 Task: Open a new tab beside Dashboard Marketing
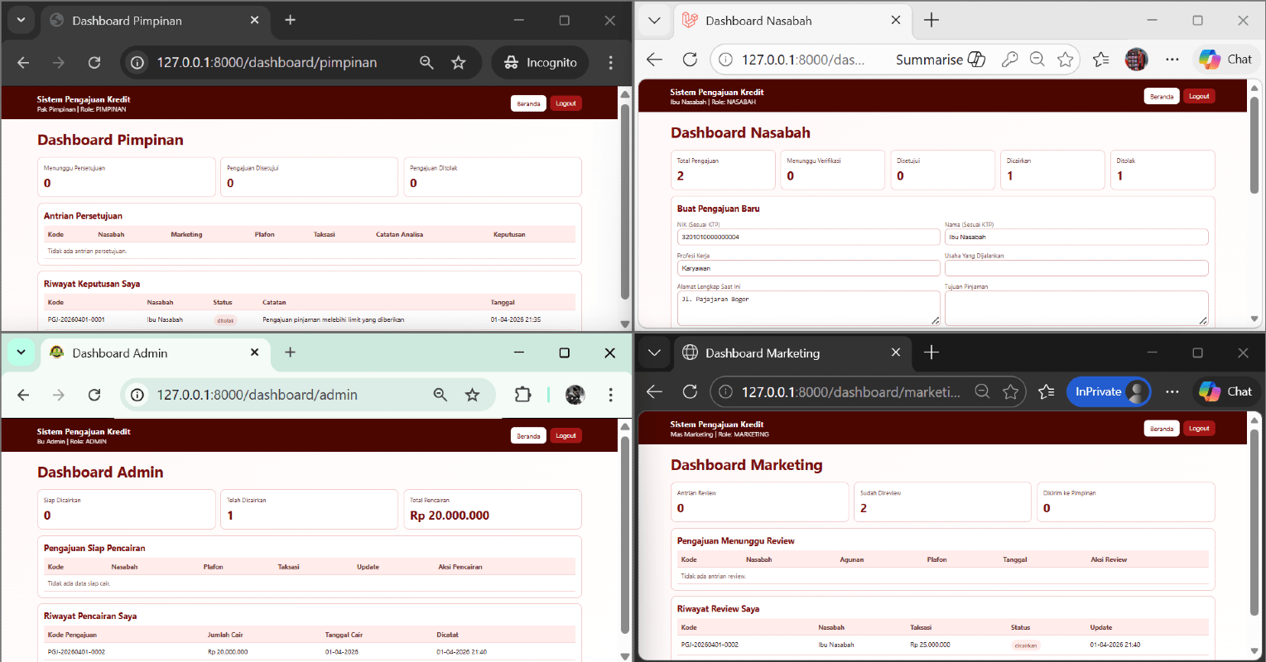(x=931, y=353)
